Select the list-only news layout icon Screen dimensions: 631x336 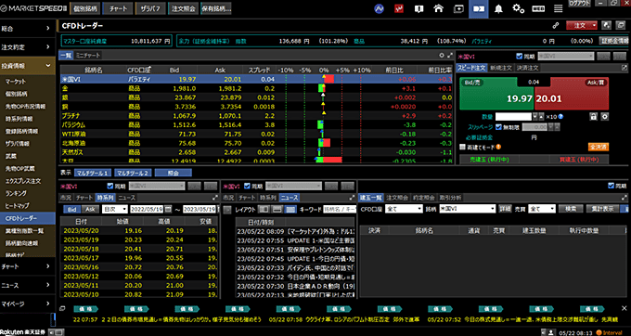pyautogui.click(x=290, y=209)
